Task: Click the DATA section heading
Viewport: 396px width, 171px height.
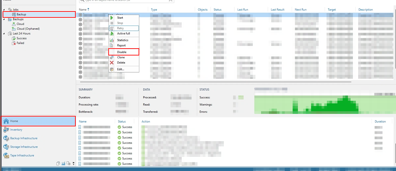Action: pos(146,90)
